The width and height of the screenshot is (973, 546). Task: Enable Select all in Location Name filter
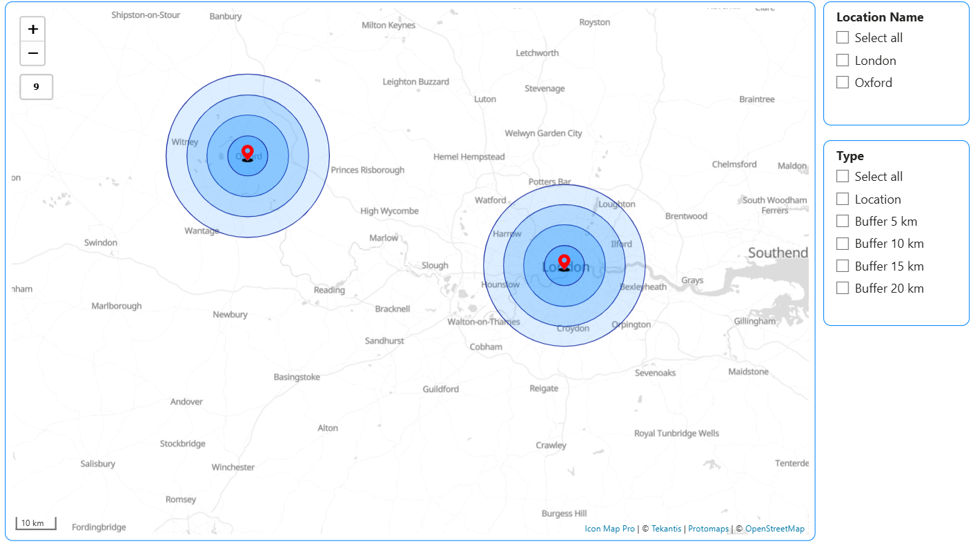(842, 37)
